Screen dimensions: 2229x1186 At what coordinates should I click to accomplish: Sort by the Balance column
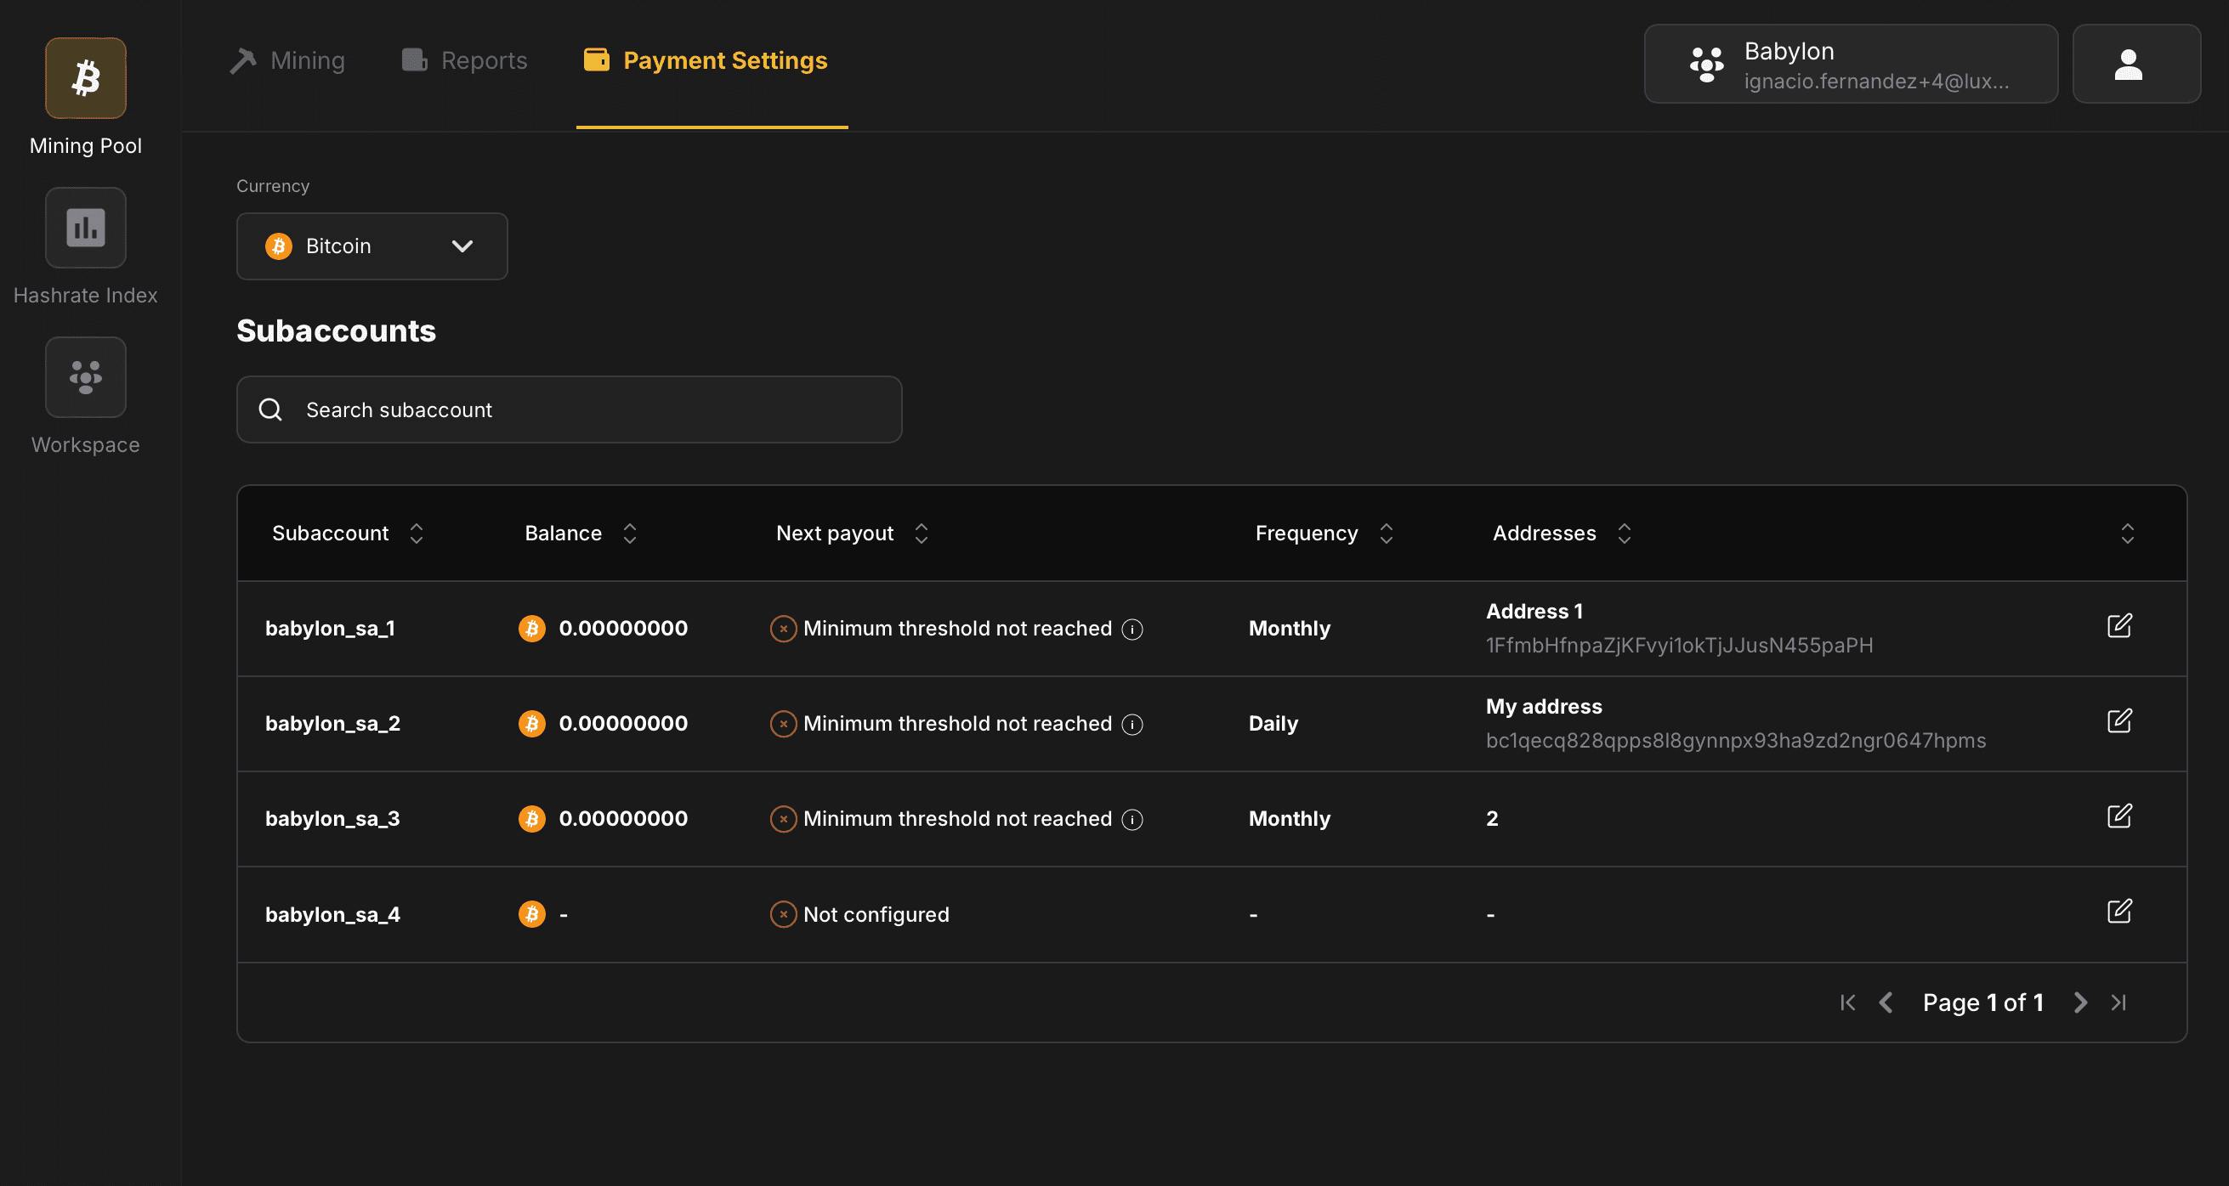[630, 534]
